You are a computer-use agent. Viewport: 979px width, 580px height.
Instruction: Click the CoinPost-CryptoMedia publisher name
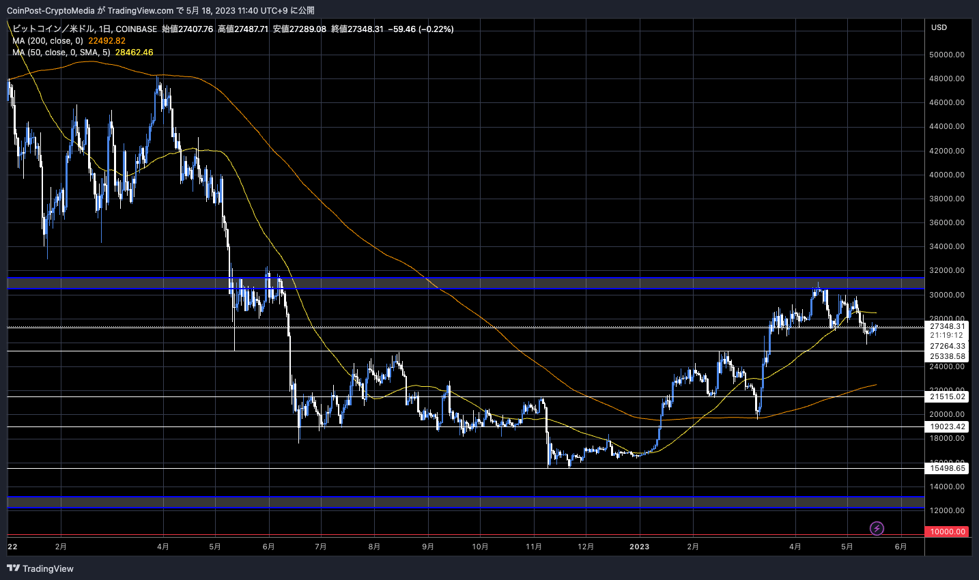click(51, 10)
